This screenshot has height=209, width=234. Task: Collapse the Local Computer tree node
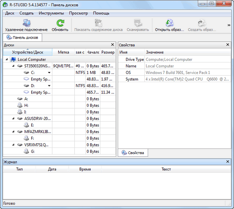tap(7, 60)
